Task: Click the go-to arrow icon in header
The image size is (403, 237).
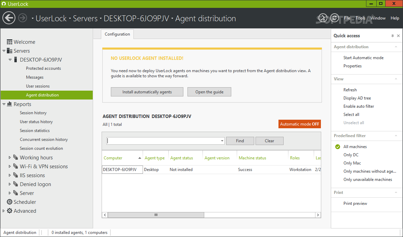Action: click(x=323, y=18)
